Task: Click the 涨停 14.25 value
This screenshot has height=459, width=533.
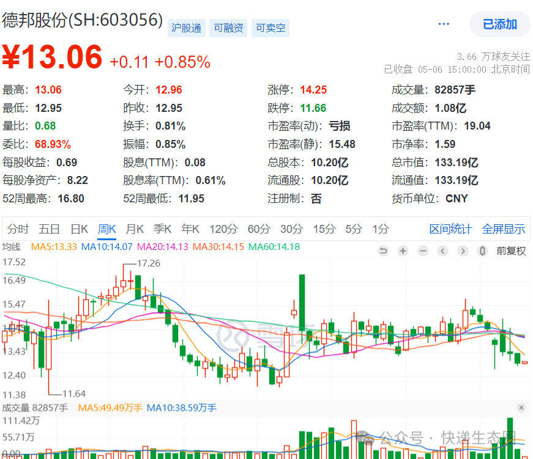Action: 313,90
